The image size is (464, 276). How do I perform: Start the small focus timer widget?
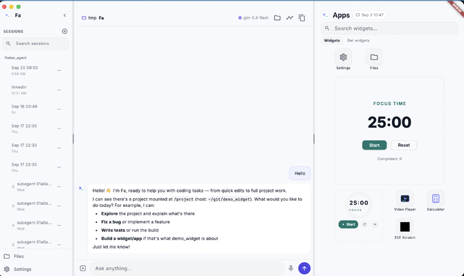(x=349, y=224)
